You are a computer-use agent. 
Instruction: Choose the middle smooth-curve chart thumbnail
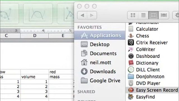tap(38, 13)
